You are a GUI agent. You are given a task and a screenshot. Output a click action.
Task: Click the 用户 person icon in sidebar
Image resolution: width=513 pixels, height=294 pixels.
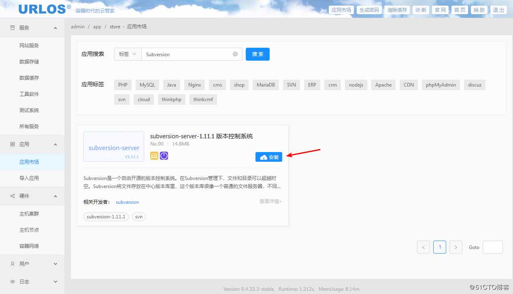click(x=13, y=264)
